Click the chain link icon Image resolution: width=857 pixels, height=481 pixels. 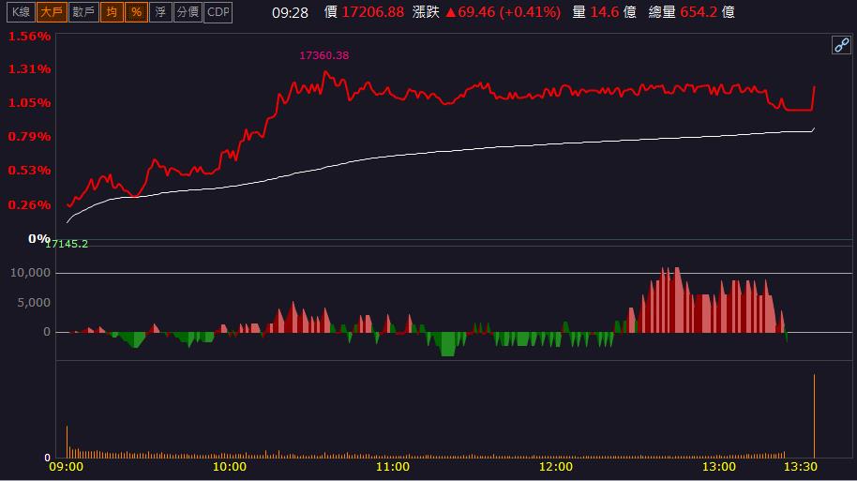[x=841, y=45]
